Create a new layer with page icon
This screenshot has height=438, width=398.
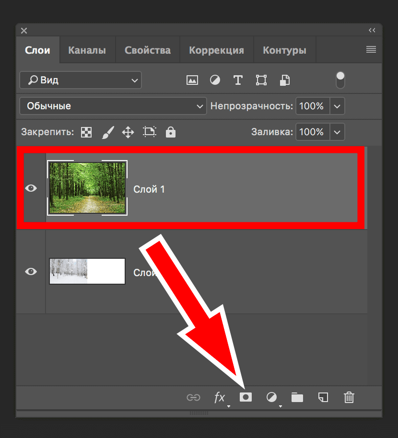click(323, 397)
